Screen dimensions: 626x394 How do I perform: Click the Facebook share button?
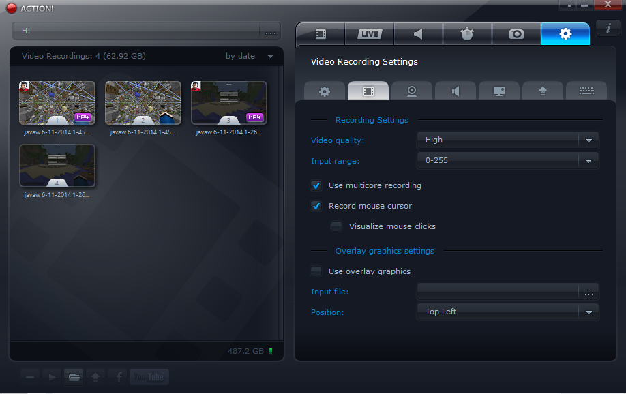tap(118, 377)
